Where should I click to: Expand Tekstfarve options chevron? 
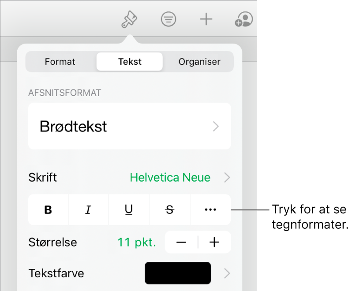[x=227, y=273]
